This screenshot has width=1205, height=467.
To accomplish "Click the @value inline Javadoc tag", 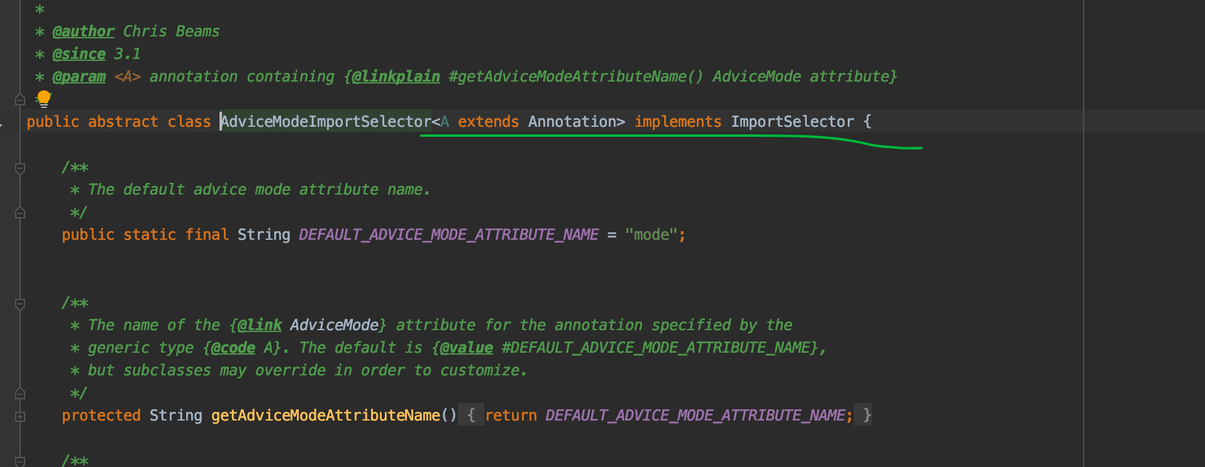I will [466, 348].
